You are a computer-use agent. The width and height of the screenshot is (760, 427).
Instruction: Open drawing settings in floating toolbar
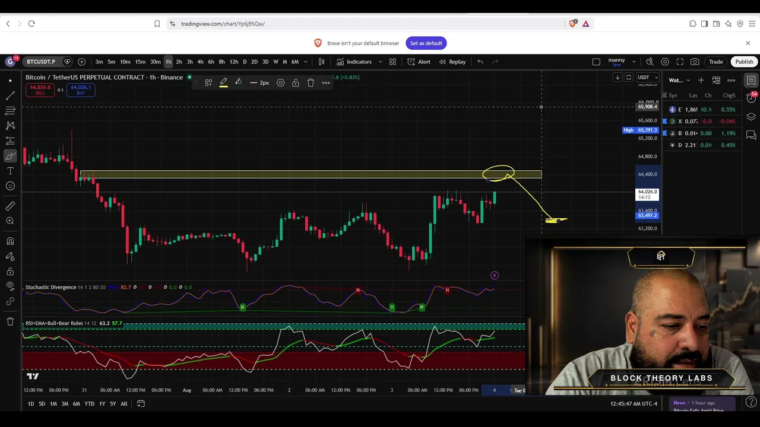tap(280, 82)
